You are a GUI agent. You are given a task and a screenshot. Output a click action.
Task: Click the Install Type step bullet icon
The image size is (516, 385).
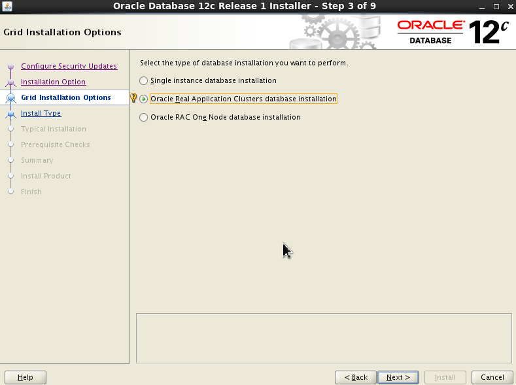(x=11, y=114)
